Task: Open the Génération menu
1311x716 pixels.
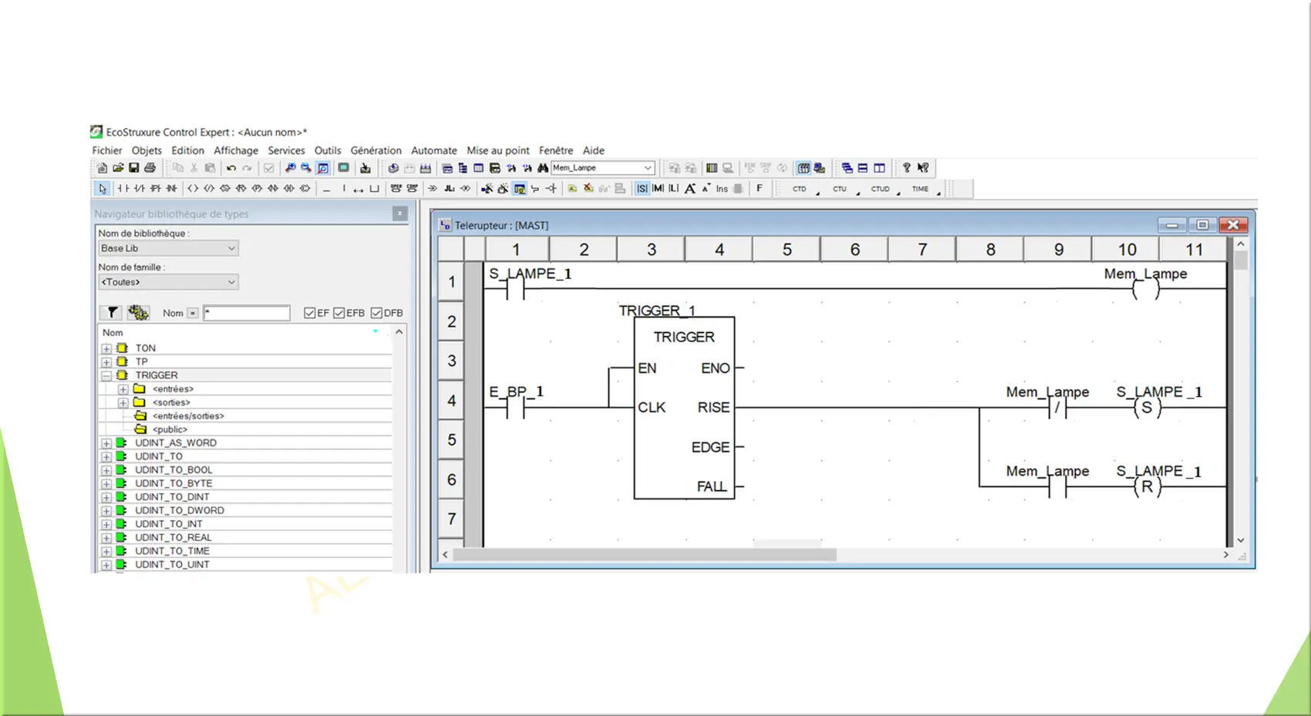Action: click(376, 150)
